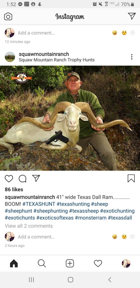Expand more emojis plus in top comment row

132,33
